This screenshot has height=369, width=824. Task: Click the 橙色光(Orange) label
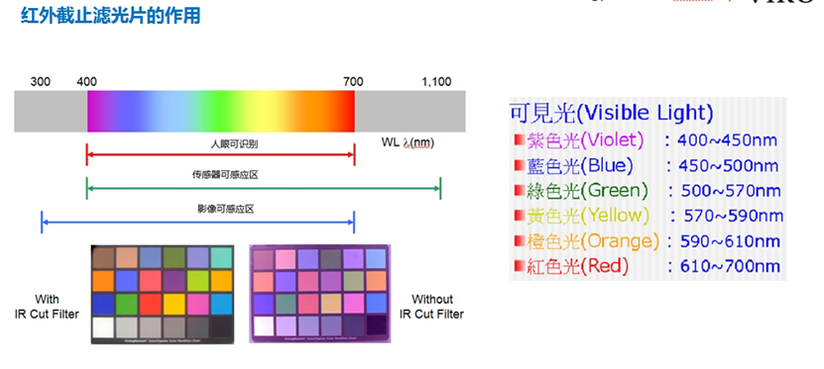pyautogui.click(x=593, y=240)
